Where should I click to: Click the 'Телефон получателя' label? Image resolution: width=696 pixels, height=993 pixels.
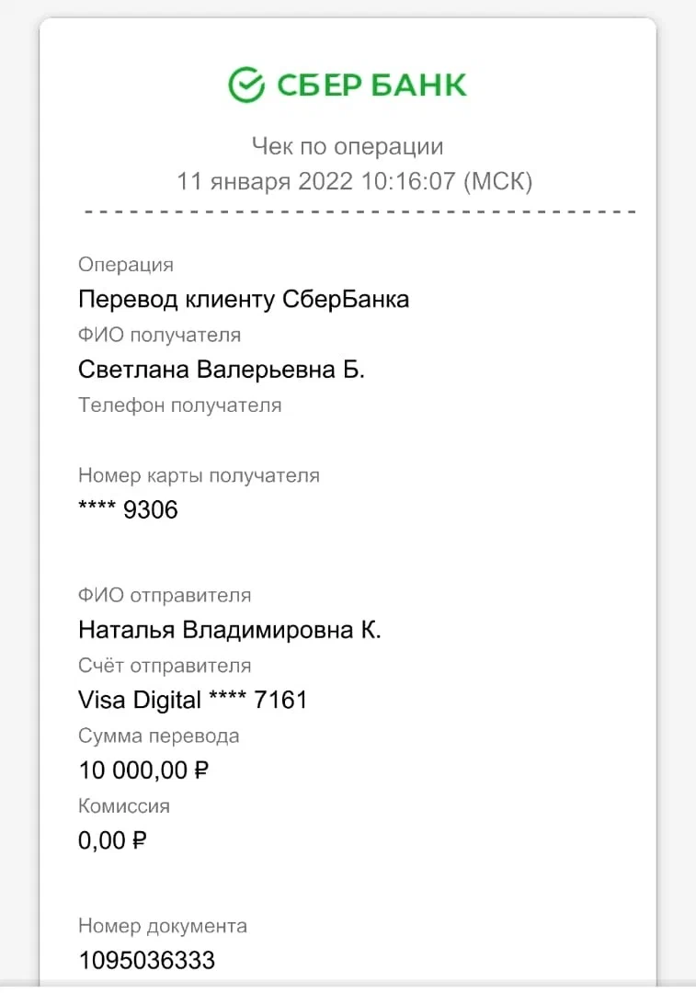click(180, 405)
